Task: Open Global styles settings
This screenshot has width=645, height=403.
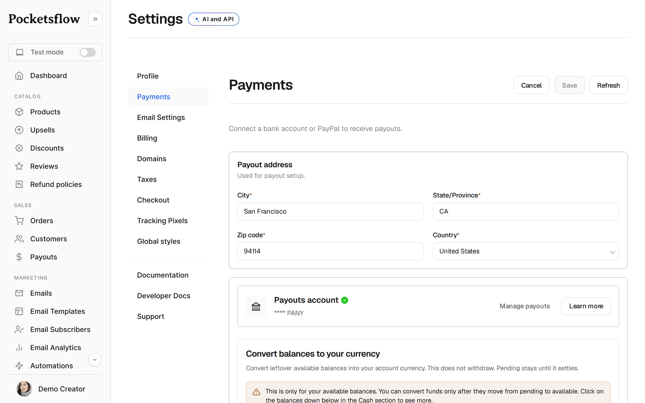Action: (x=168, y=241)
